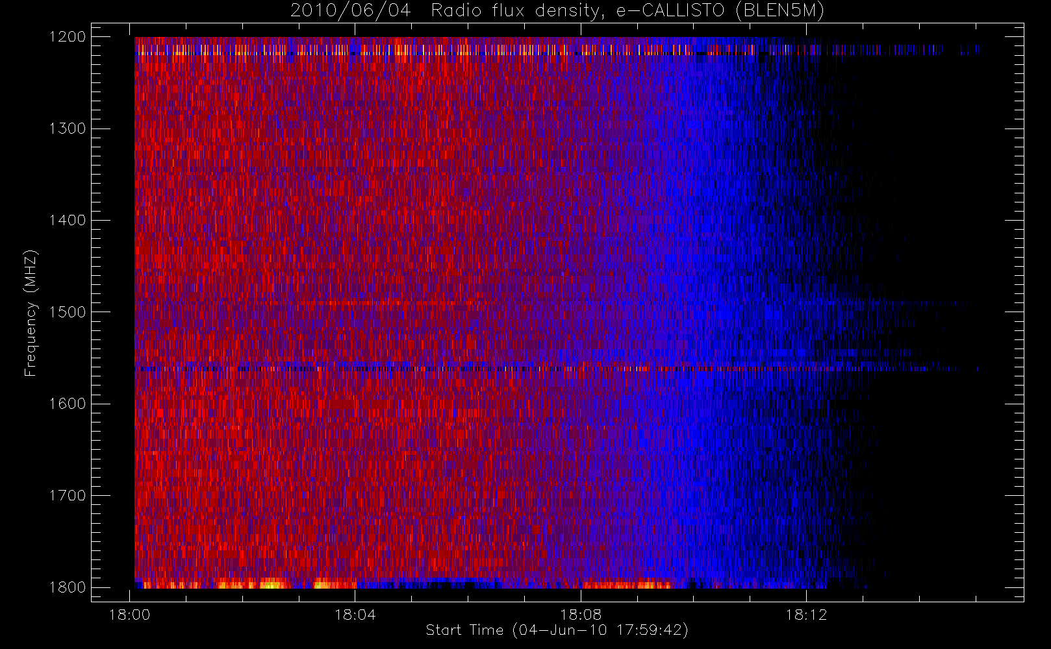This screenshot has height=649, width=1051.
Task: Click the 18:04 time tick label
Action: coord(355,615)
